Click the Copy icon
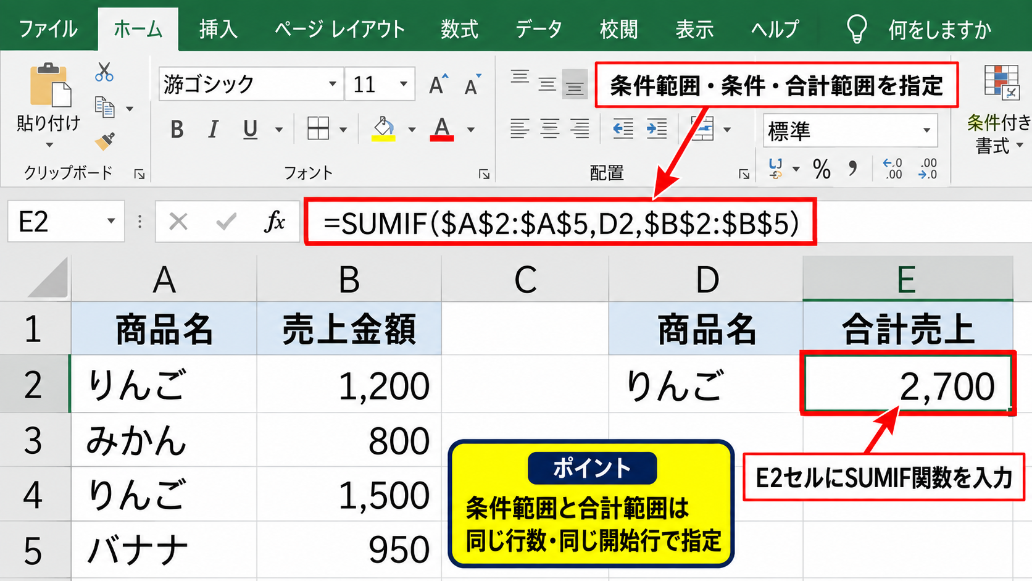This screenshot has width=1032, height=581. click(104, 107)
